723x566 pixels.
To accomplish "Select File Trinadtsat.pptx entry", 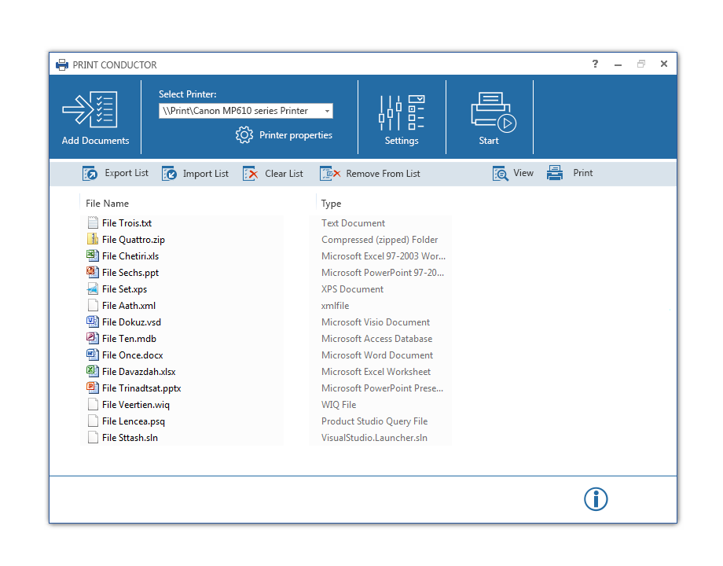I will (x=141, y=388).
